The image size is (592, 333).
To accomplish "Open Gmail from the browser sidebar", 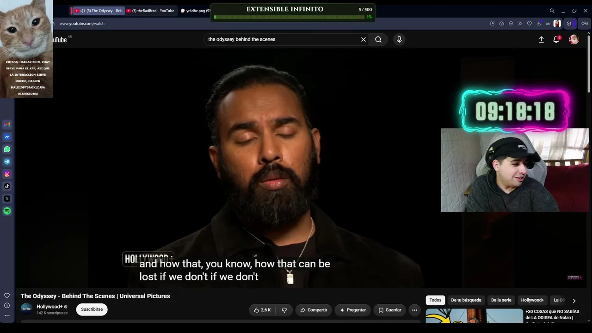I will 7,124.
